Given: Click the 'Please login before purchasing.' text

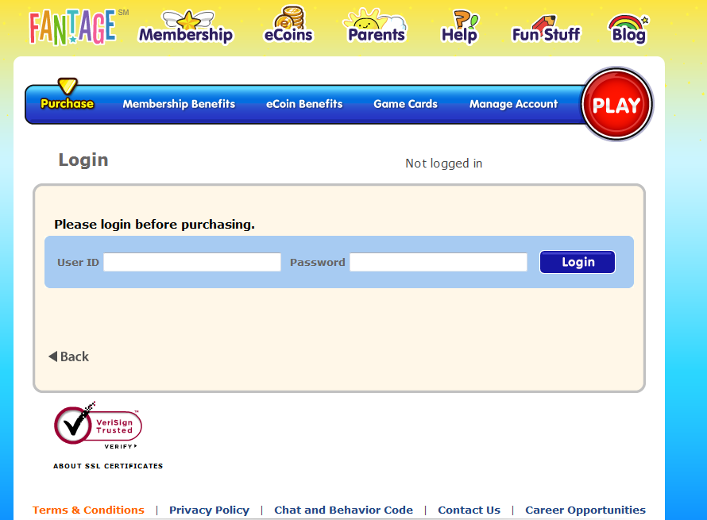Looking at the screenshot, I should (154, 225).
